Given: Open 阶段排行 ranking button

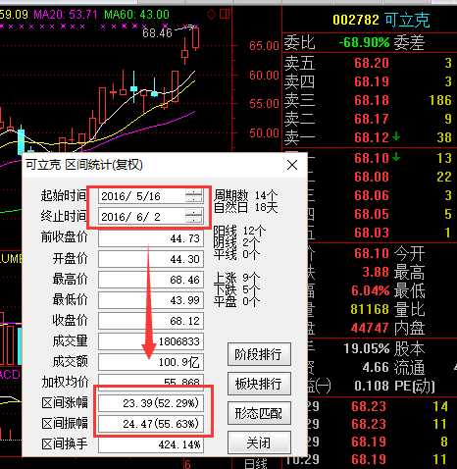Looking at the screenshot, I should coord(259,354).
